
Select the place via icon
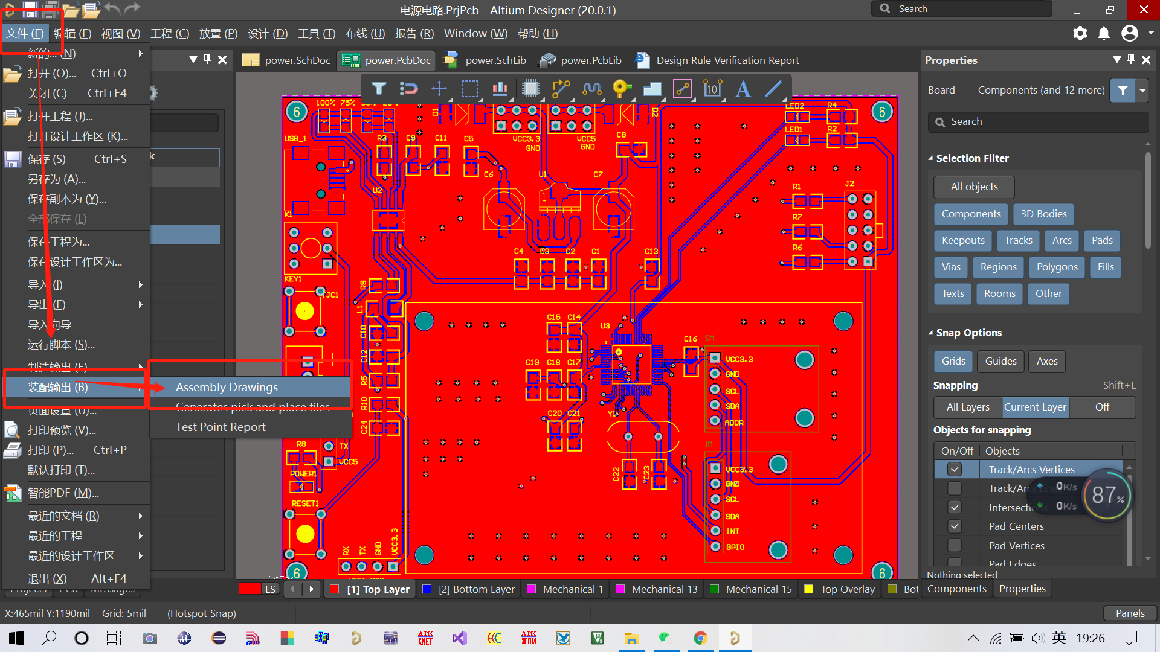tap(622, 89)
